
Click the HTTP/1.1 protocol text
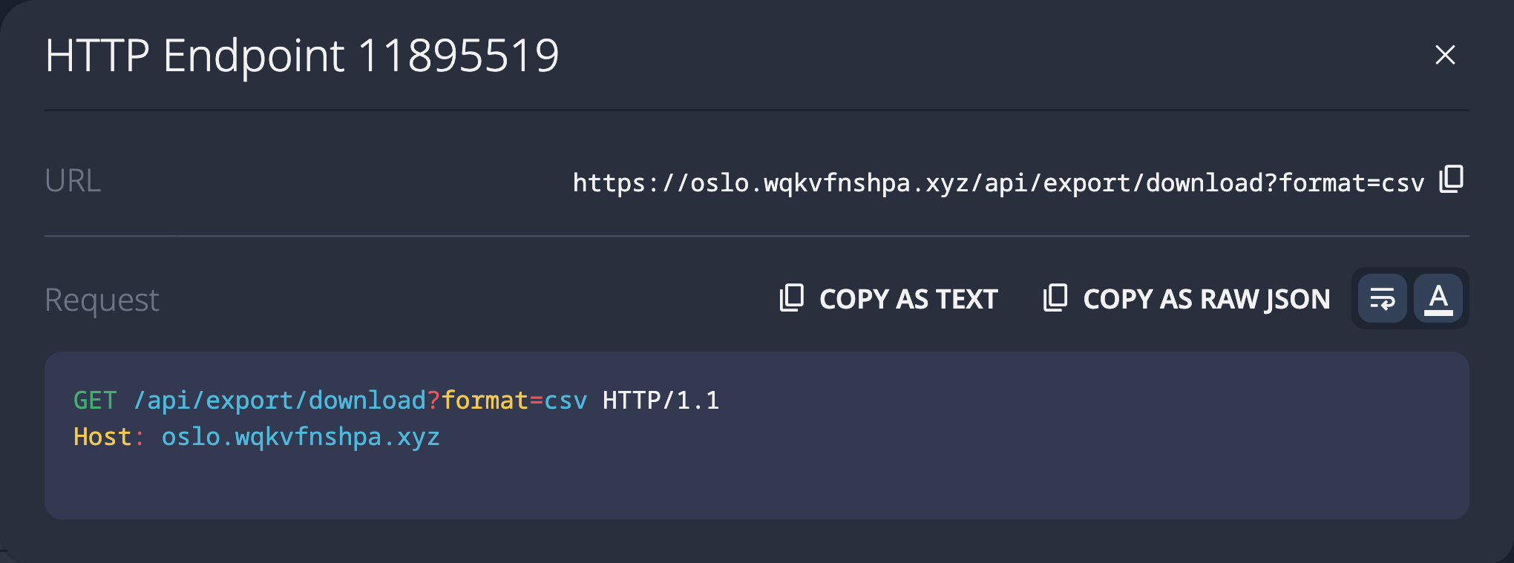tap(661, 401)
